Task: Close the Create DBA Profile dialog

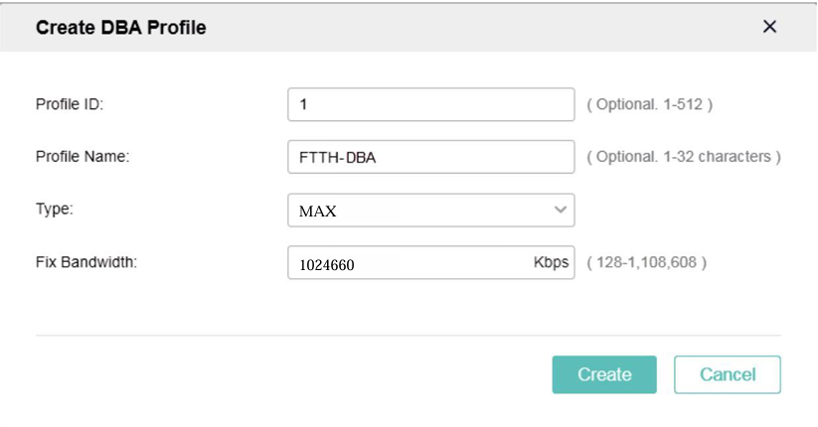Action: [x=769, y=27]
